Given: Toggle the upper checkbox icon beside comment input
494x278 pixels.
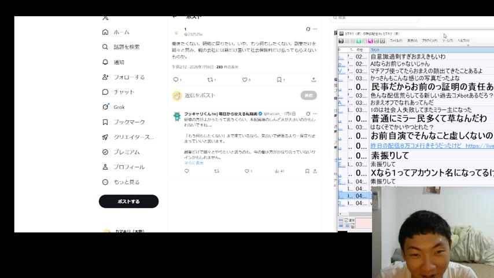Looking at the screenshot, I should pos(346,220).
